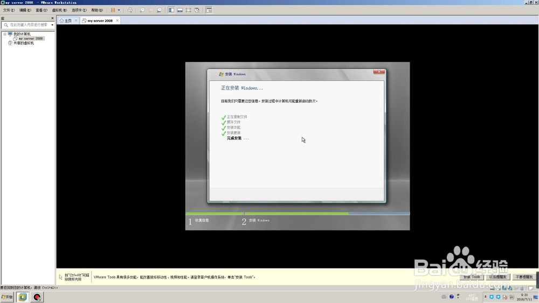Toggle the thumbnail bar view icon
Viewport: 539px width, 303px height.
[180, 10]
